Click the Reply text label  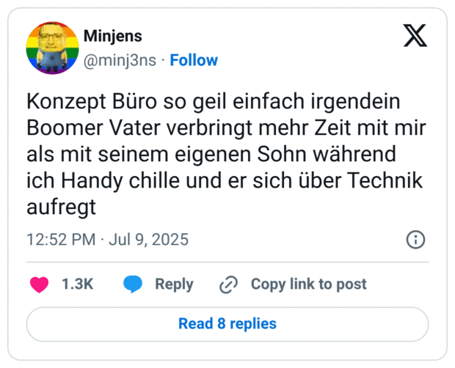click(174, 284)
